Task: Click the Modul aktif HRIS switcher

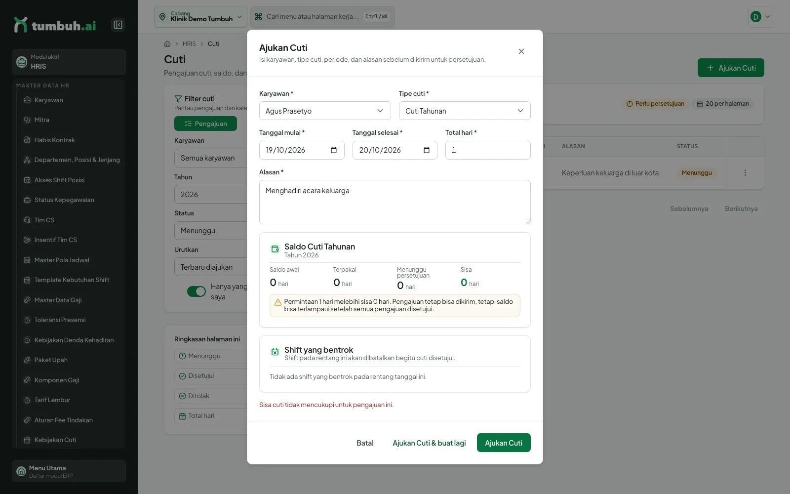Action: (x=69, y=62)
